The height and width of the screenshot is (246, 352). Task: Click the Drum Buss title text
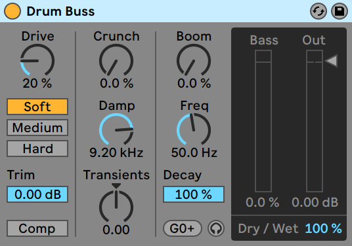point(60,11)
